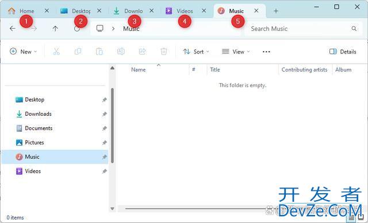Screen dimensions: 368x223
Task: Go forward with the forward arrow
Action: [34, 29]
